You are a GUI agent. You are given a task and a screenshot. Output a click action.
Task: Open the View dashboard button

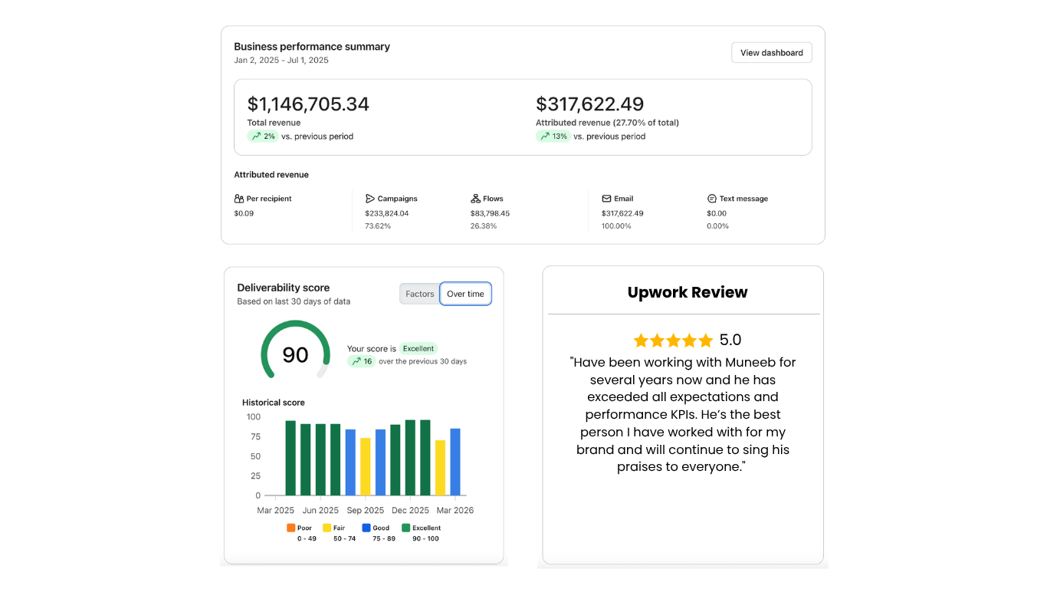coord(771,53)
